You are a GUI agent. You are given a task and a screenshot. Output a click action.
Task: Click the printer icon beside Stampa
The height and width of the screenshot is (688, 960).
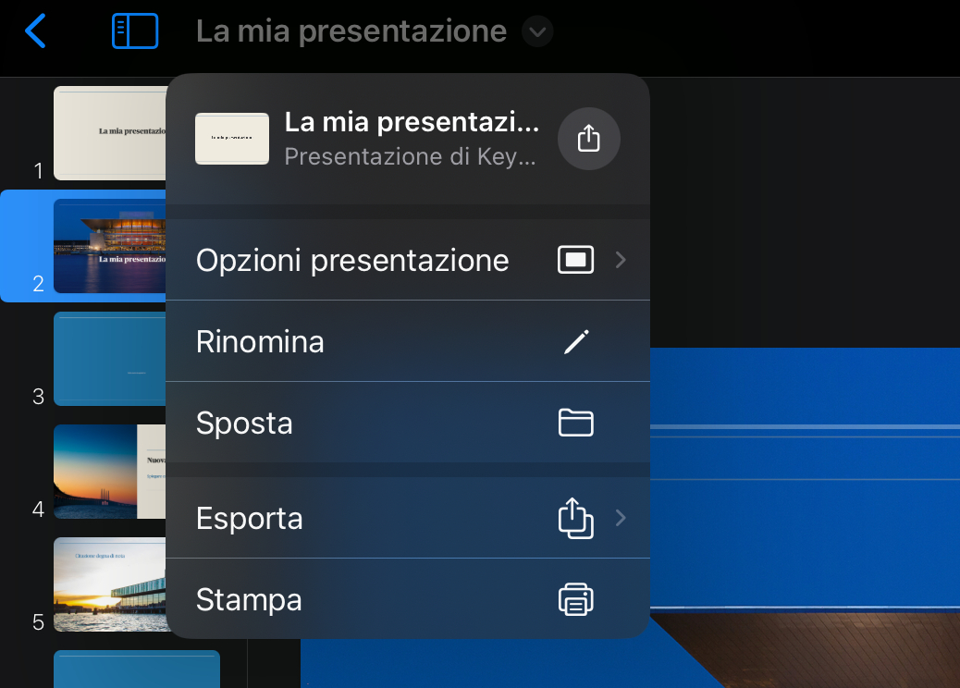point(576,599)
